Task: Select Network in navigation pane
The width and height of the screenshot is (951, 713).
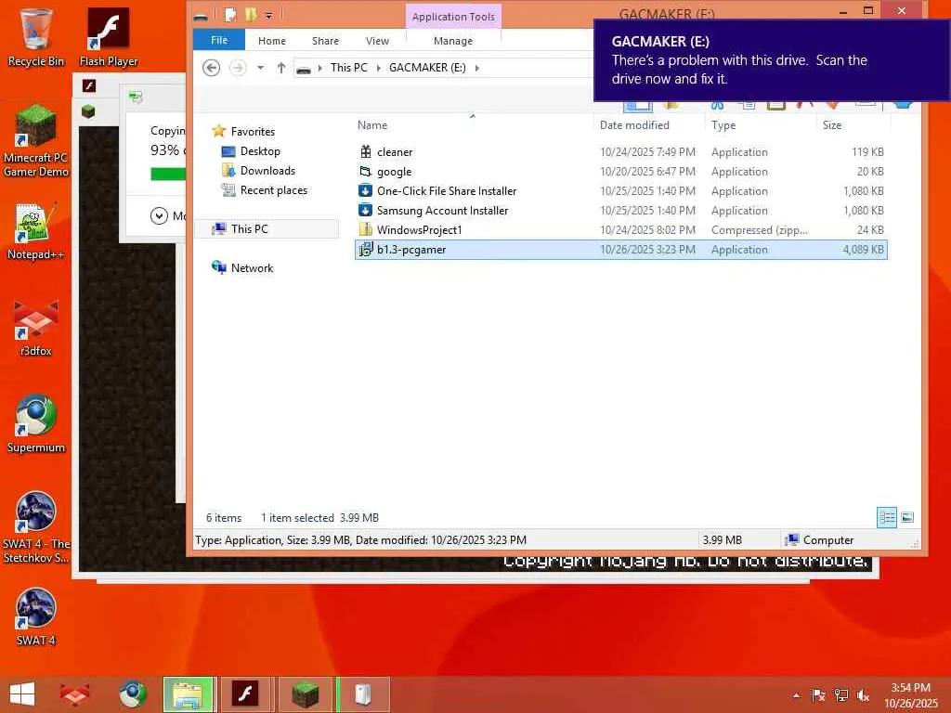Action: coord(242,267)
